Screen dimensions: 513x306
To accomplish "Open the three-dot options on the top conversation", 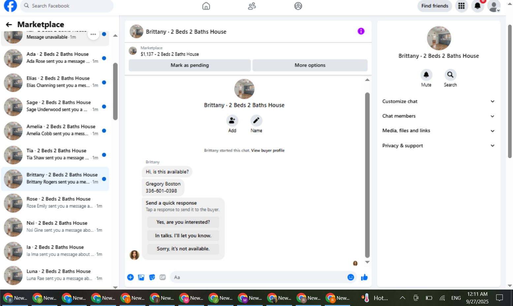I will point(93,34).
